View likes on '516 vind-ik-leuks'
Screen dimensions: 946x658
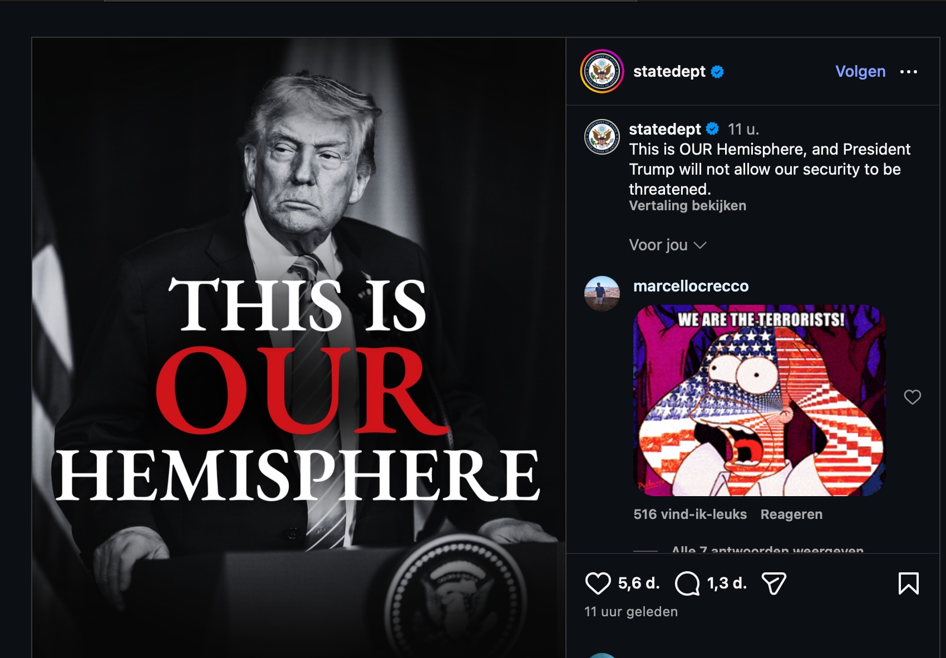(690, 514)
